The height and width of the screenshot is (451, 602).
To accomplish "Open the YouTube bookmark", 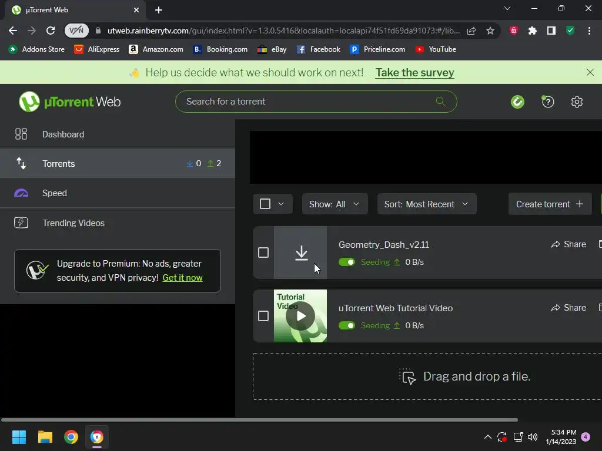I will pos(436,49).
